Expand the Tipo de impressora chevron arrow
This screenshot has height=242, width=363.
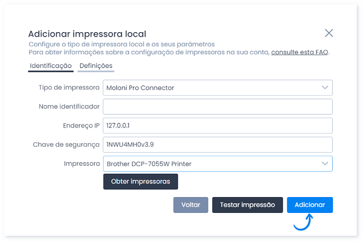point(325,88)
